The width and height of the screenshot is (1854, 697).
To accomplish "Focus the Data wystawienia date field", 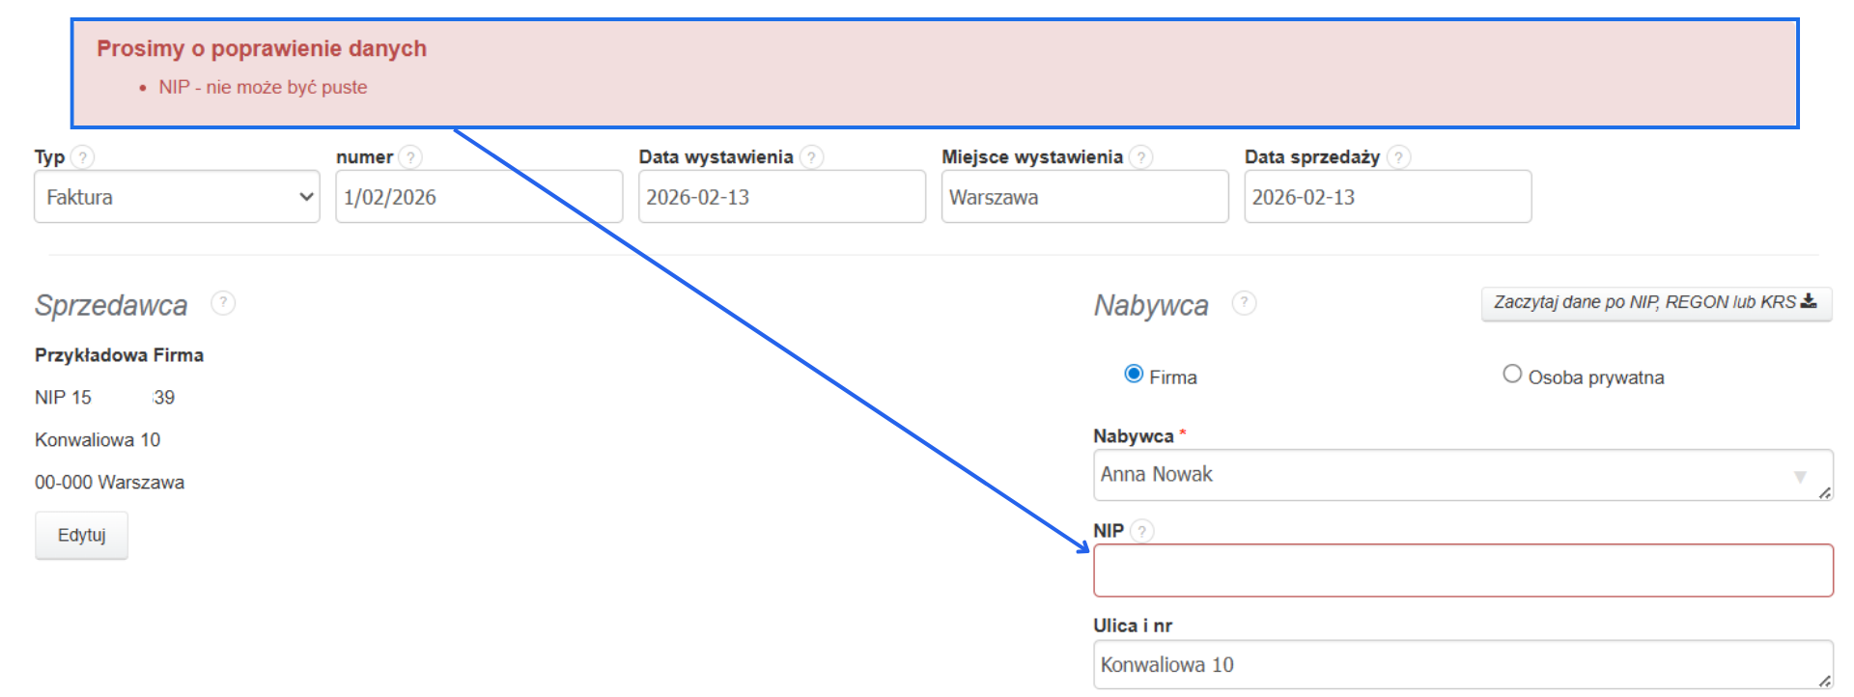I will pyautogui.click(x=782, y=197).
